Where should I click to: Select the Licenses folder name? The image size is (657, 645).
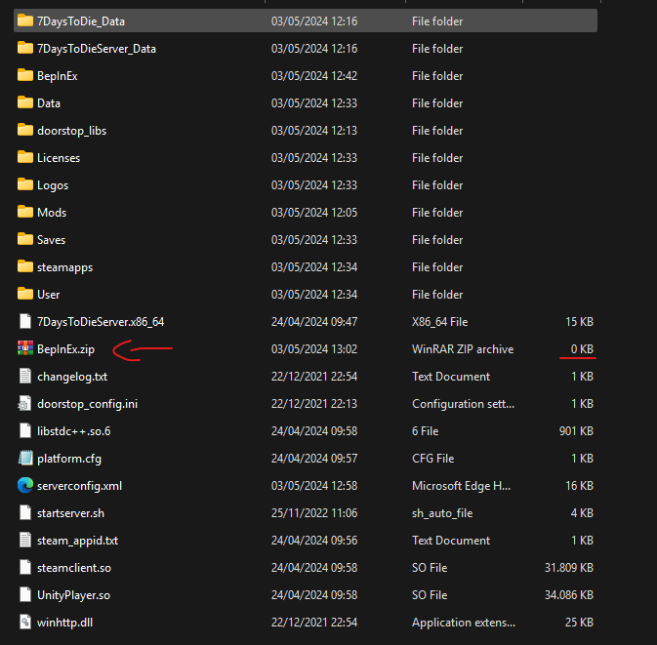59,158
